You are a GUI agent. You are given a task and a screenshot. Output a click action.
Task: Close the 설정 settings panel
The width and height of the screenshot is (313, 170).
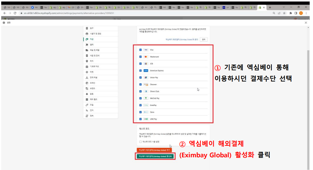coord(306,23)
